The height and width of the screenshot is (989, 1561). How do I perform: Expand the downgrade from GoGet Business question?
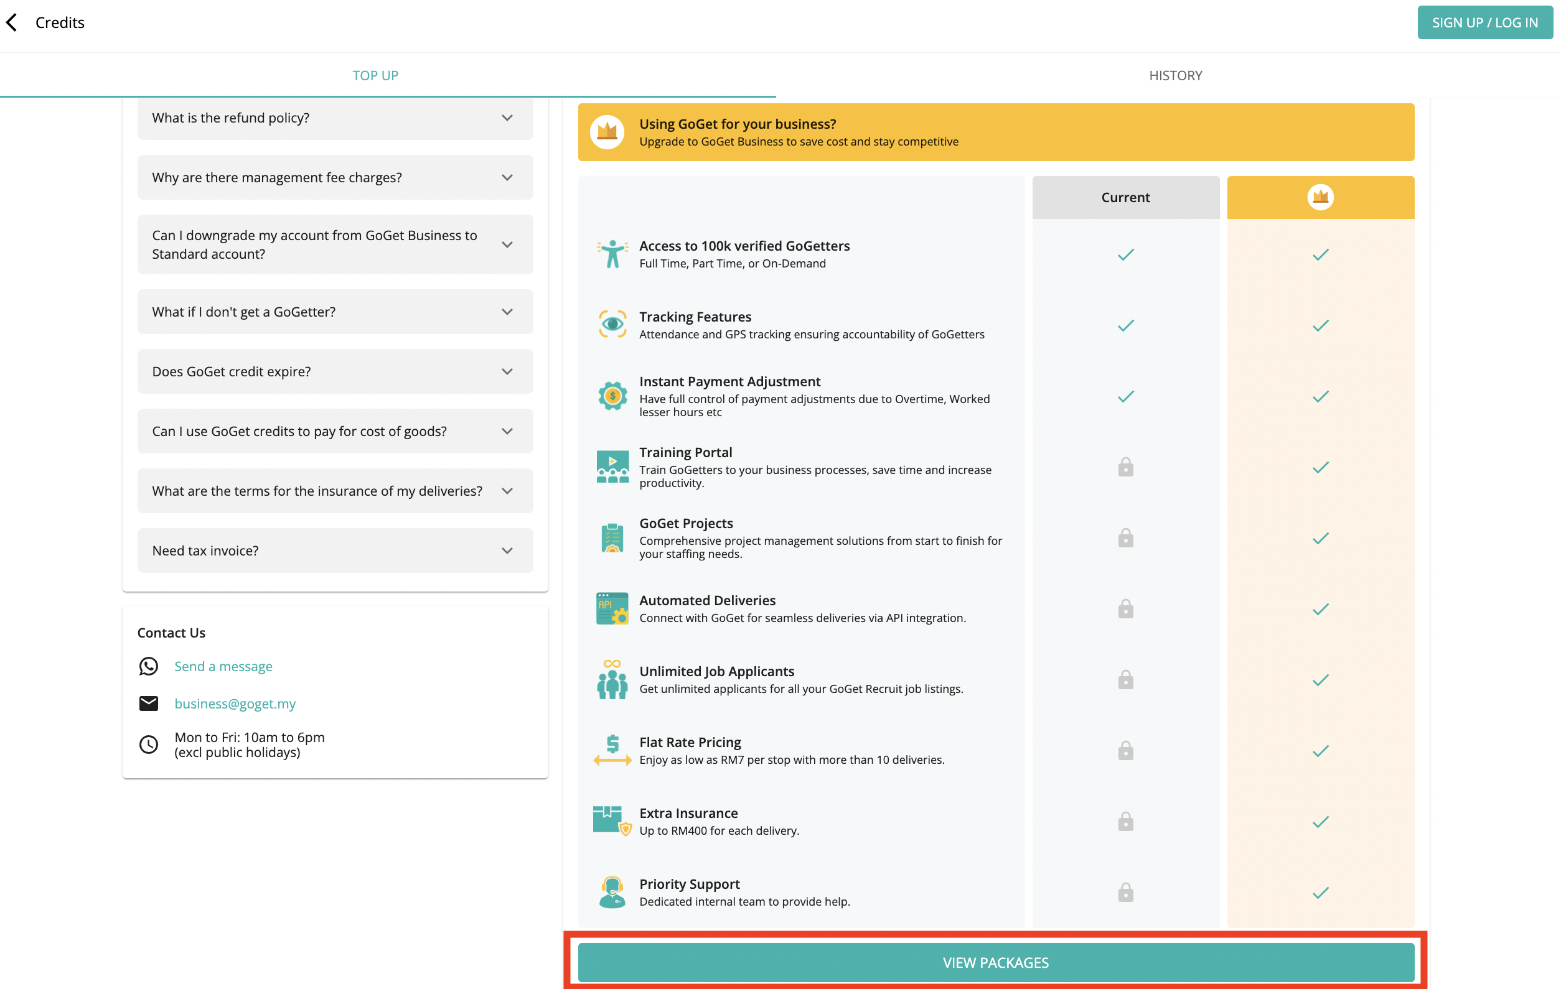point(335,245)
